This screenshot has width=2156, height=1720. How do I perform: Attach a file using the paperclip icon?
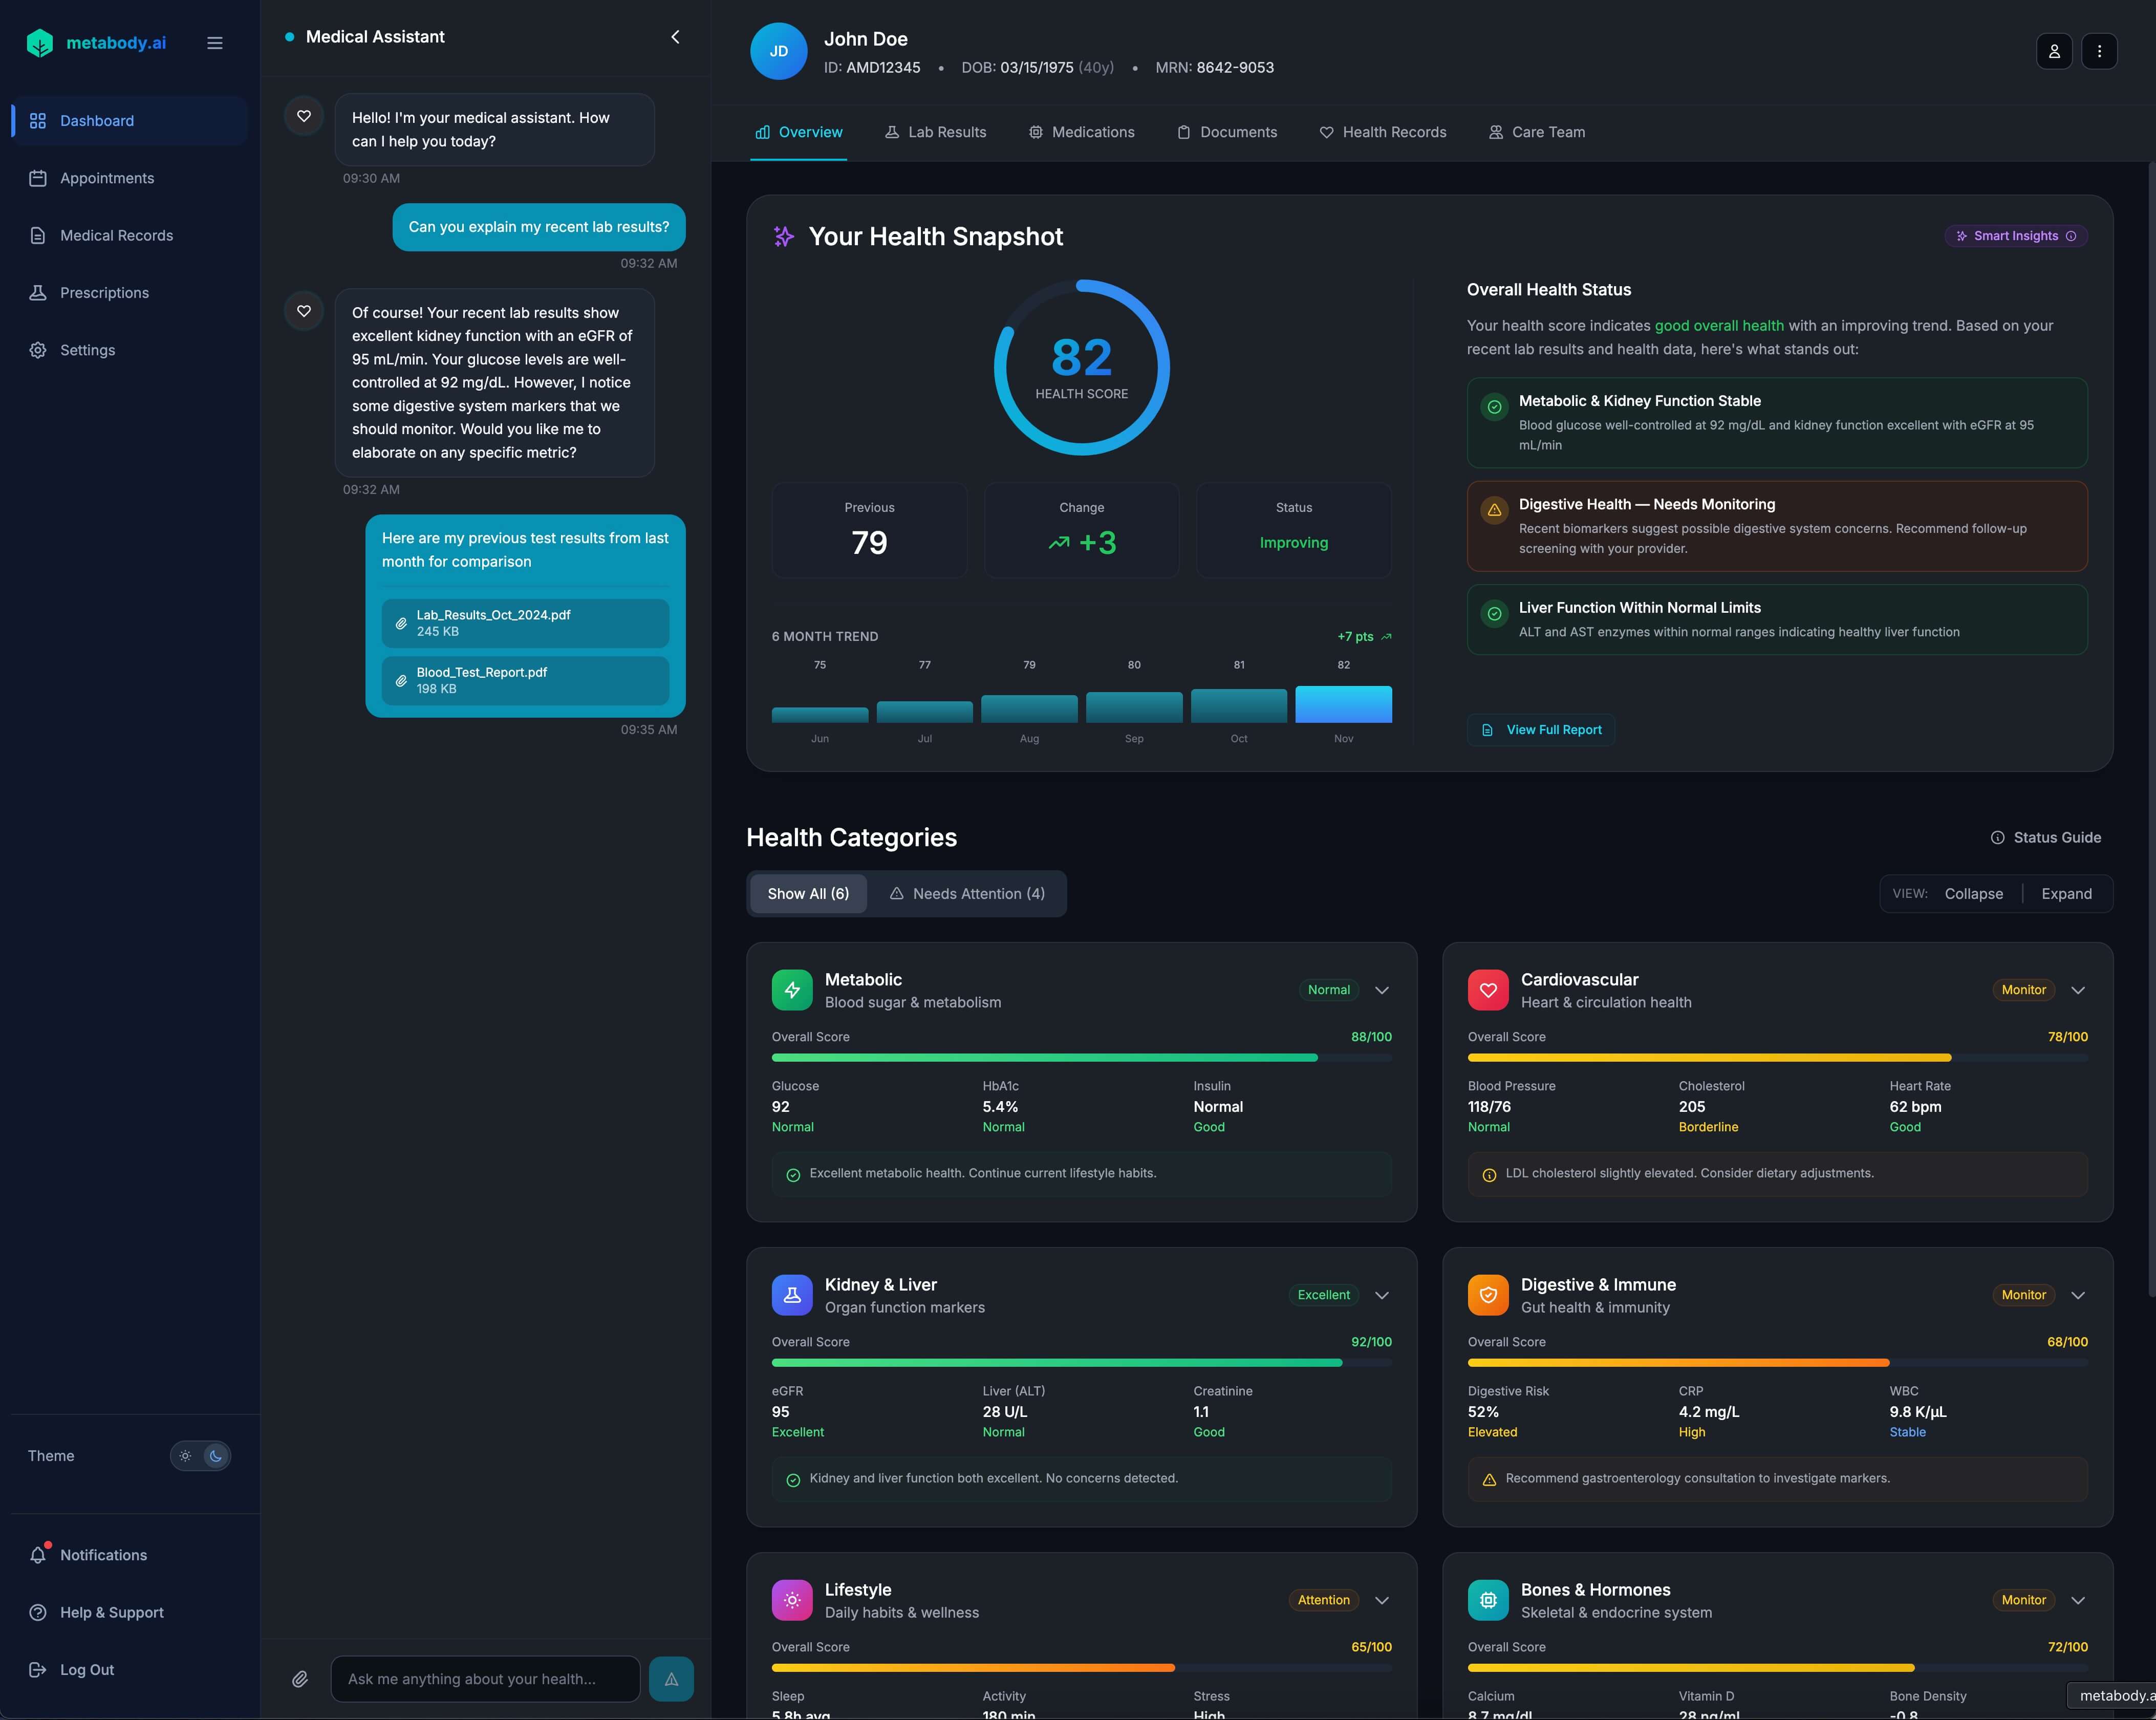pos(299,1679)
